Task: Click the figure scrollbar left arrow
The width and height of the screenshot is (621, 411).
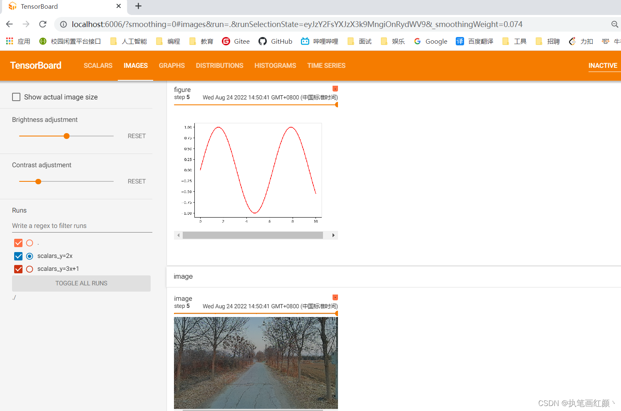Action: [x=179, y=235]
